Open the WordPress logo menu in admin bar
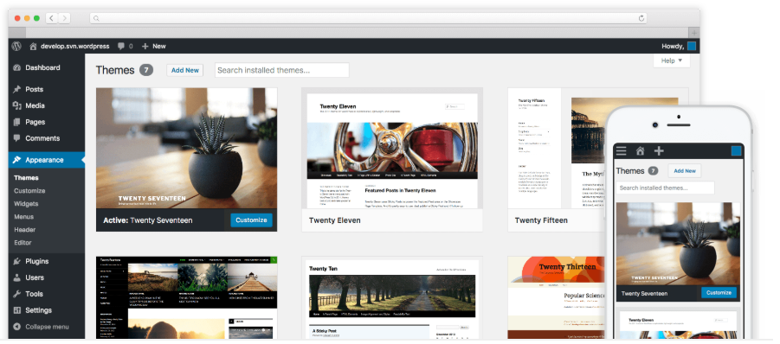This screenshot has height=344, width=780. 16,46
